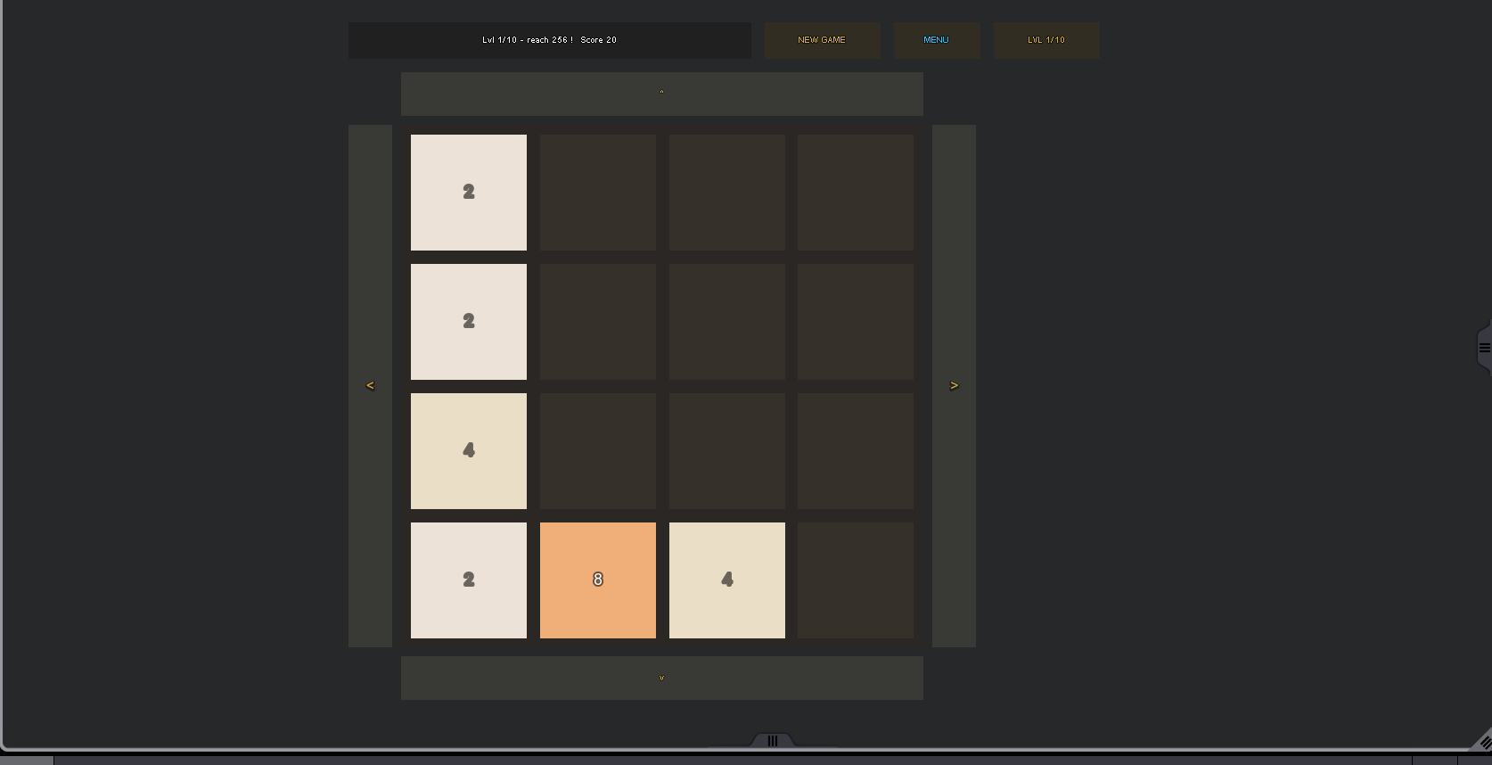
Task: Click the 2 tile left of the 8 tile
Action: click(469, 580)
